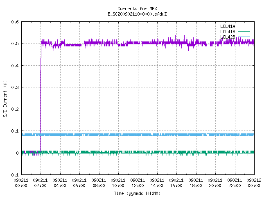This screenshot has height=197, width=262.
Task: Click the 0.3 y-axis tick label
Action: click(x=15, y=87)
